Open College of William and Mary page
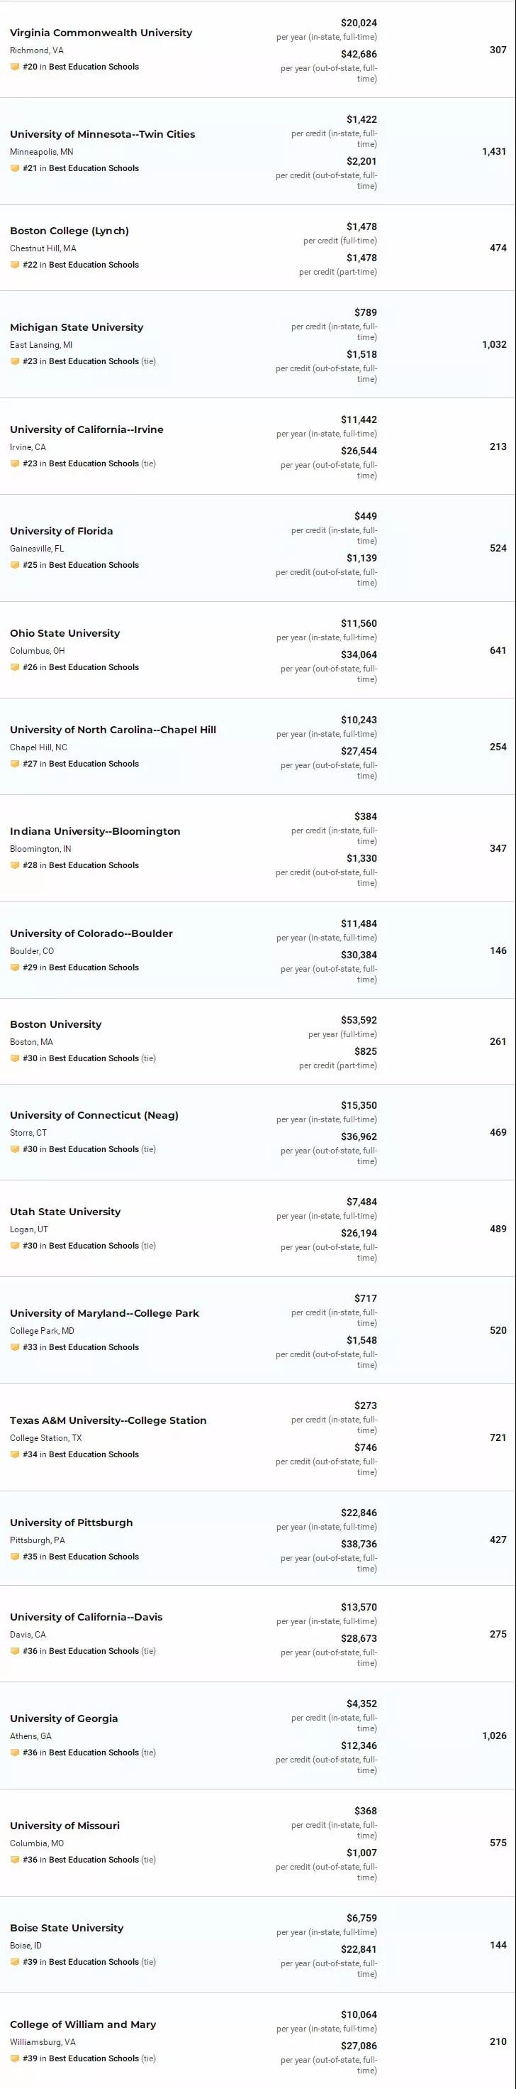The image size is (516, 2089). pos(83,2024)
